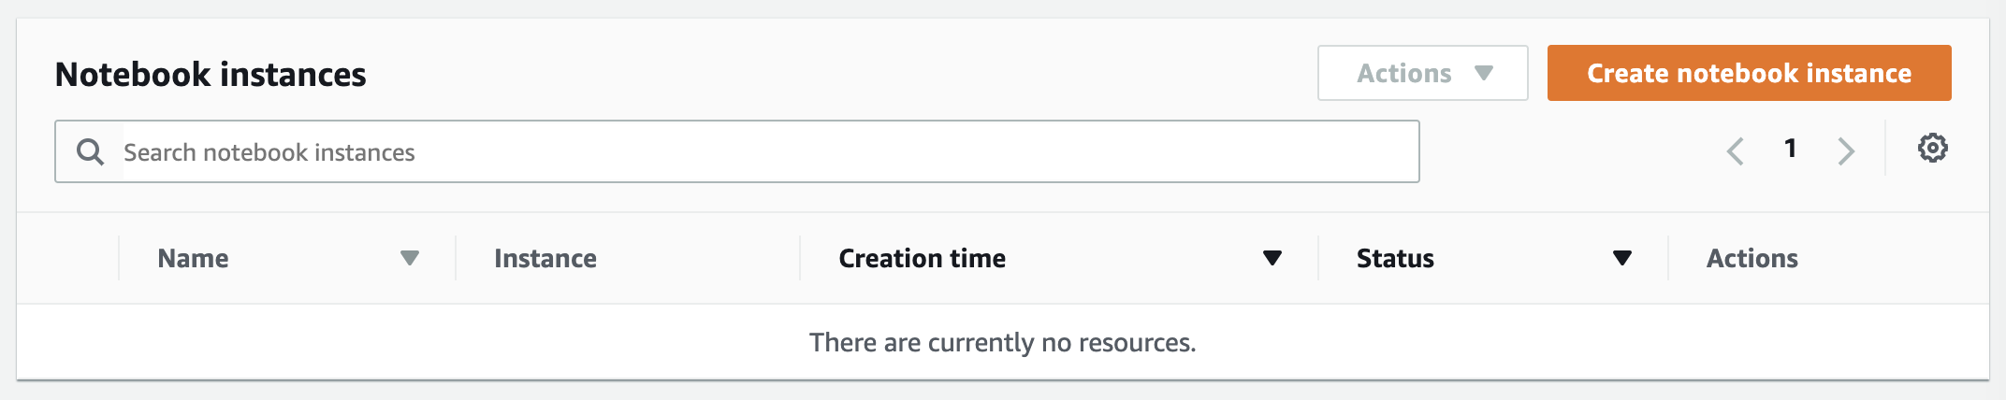
Task: Click the Actions column header in table
Action: pos(1752,258)
